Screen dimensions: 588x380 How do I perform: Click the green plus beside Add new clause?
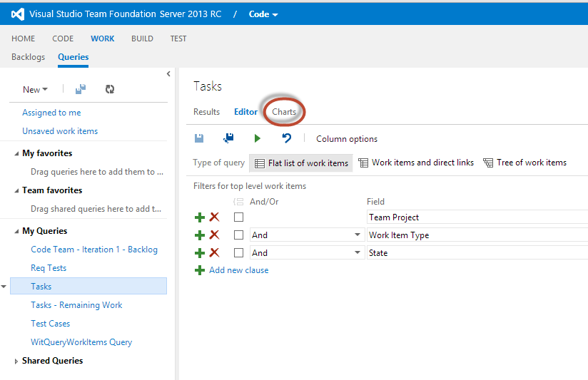click(200, 270)
